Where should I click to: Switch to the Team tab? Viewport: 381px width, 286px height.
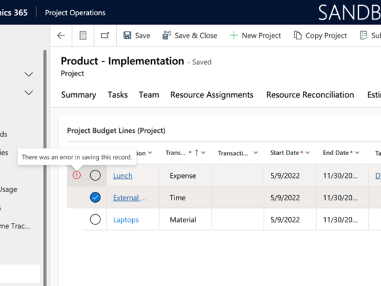coord(149,95)
